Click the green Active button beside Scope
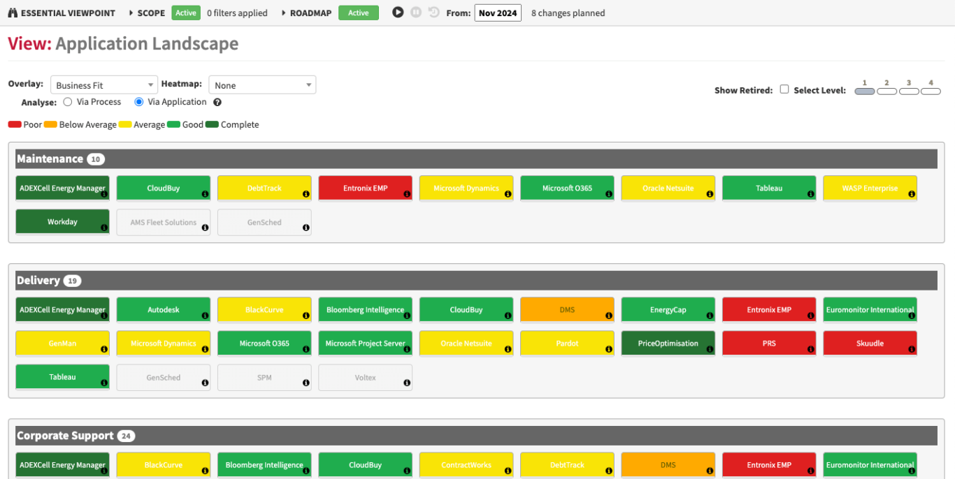 (x=186, y=13)
